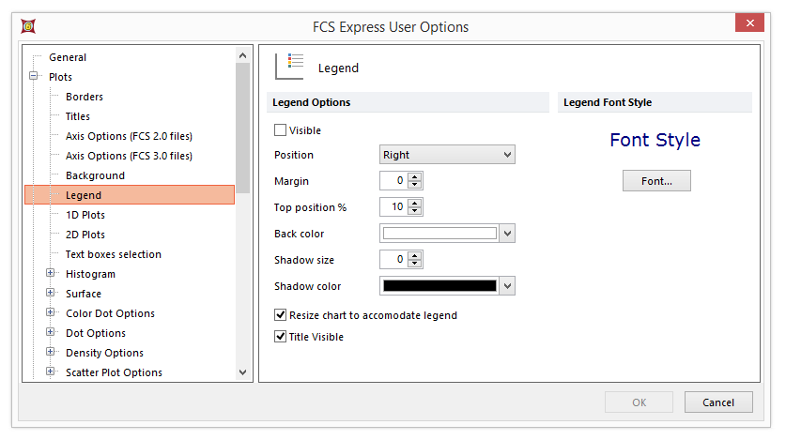Open the 2D Plots settings page
Image resolution: width=786 pixels, height=440 pixels.
[85, 235]
